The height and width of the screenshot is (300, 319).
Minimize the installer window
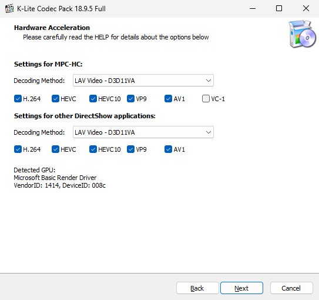pyautogui.click(x=253, y=8)
